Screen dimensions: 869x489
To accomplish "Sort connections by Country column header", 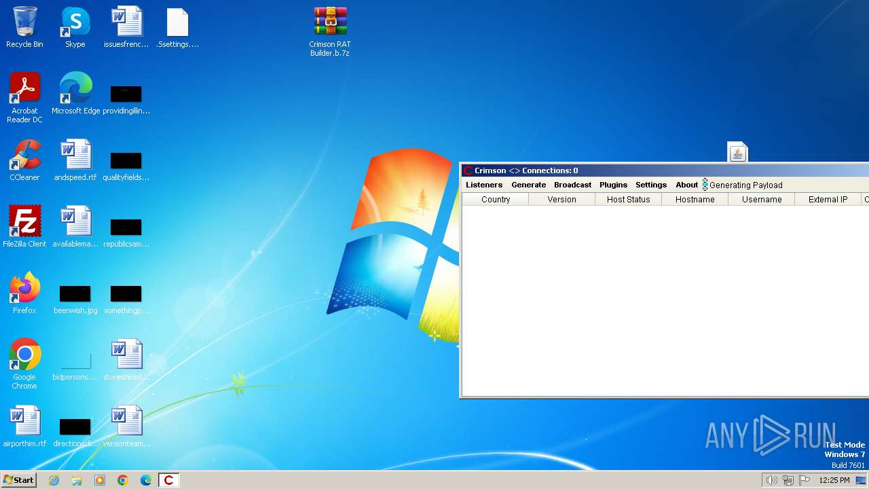I will point(496,200).
